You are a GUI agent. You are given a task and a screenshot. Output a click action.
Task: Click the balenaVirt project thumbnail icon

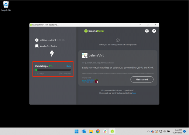[x=85, y=55]
